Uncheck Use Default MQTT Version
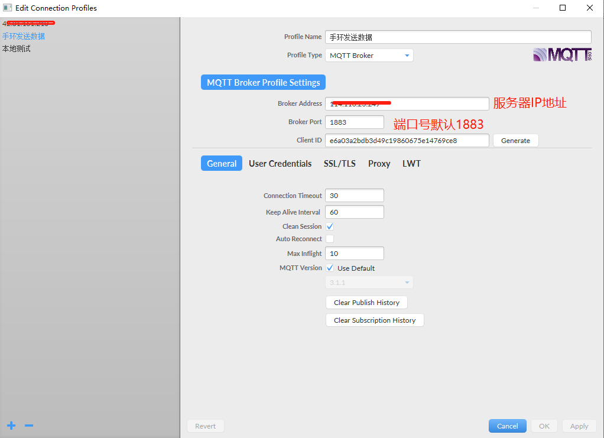The image size is (604, 438). click(x=330, y=268)
